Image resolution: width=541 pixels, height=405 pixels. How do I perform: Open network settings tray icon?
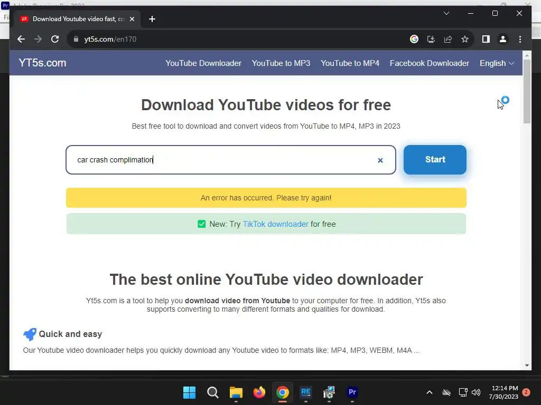click(463, 392)
